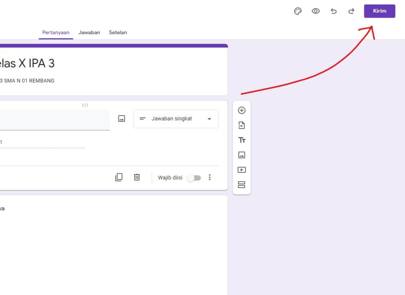This screenshot has height=295, width=405.
Task: Delete the current question
Action: (137, 177)
